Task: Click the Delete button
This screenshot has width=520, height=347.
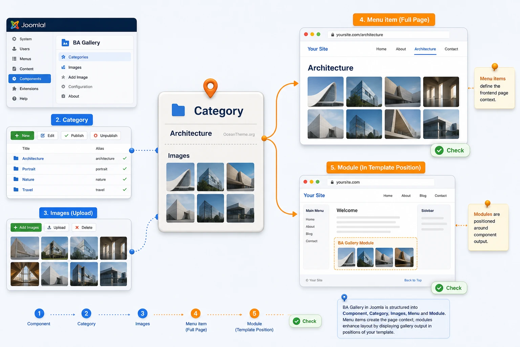Action: 84,227
